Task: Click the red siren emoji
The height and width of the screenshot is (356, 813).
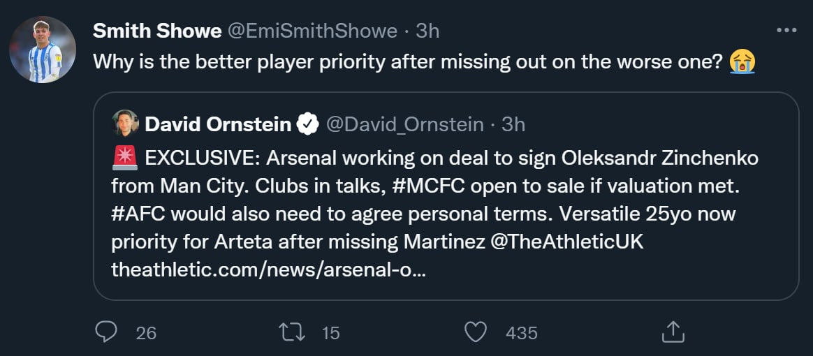Action: point(124,158)
